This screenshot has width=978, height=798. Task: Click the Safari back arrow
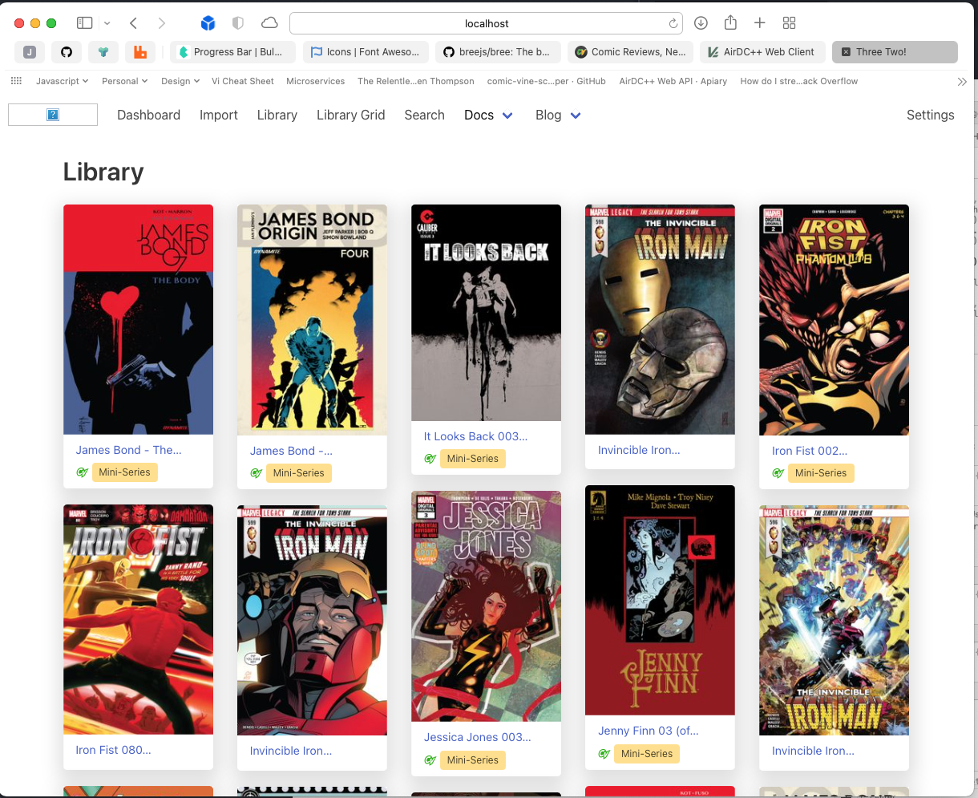(134, 23)
